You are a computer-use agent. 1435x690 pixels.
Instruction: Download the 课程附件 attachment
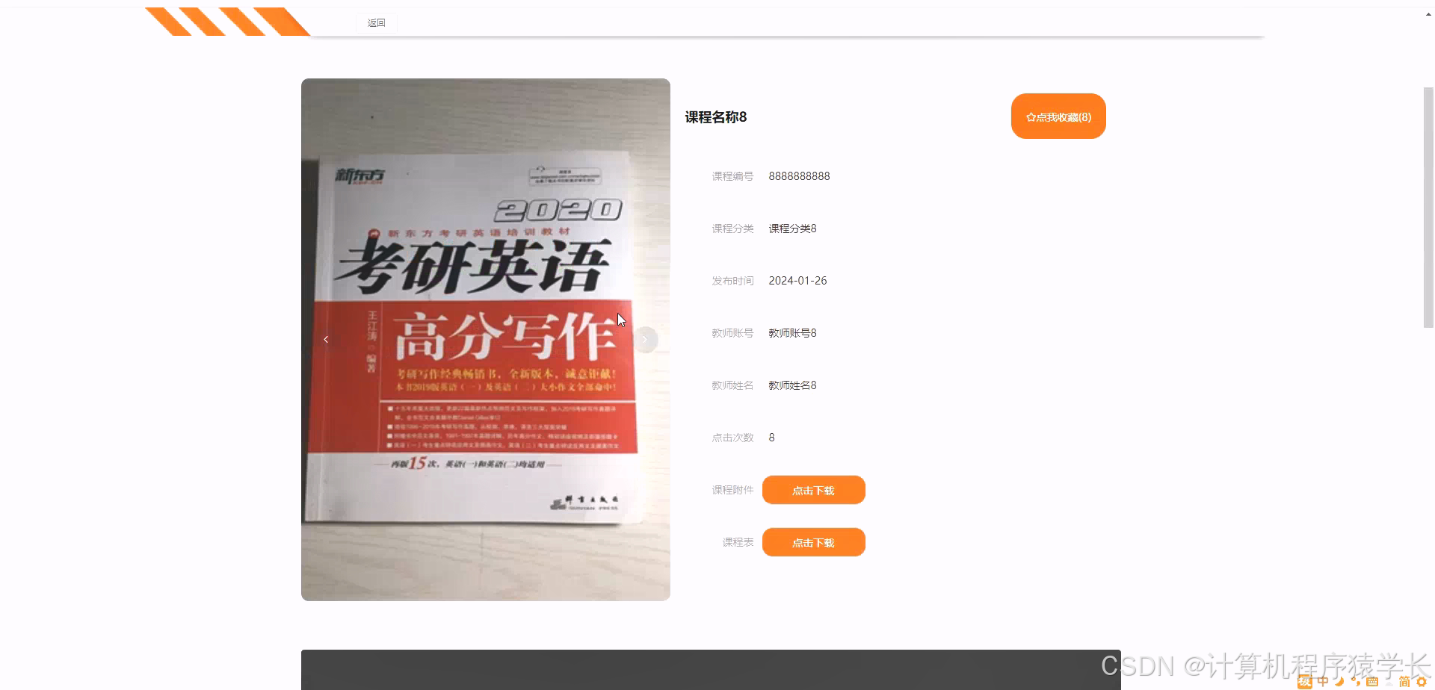point(813,491)
